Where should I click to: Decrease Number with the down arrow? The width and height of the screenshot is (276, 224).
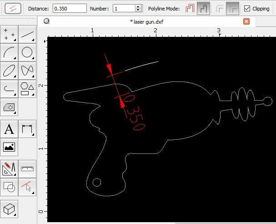pos(138,10)
